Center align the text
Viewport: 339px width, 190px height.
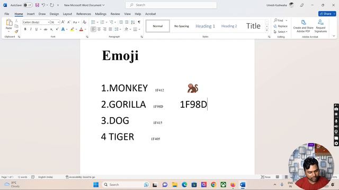[99, 29]
